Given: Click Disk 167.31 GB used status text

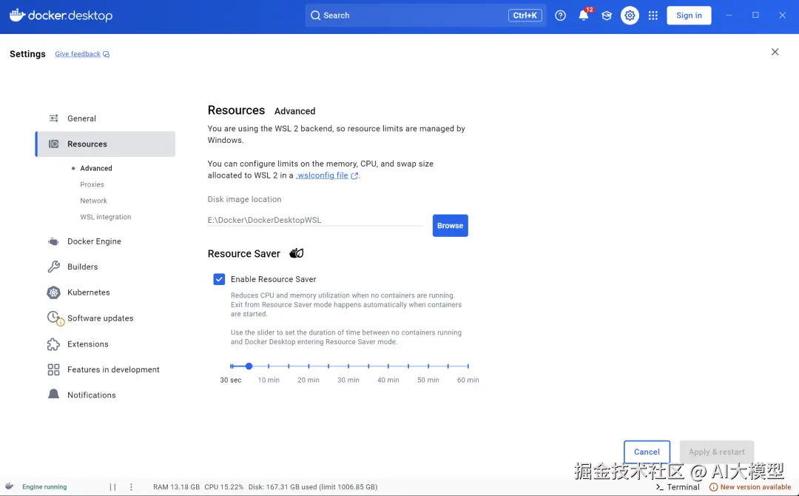Looking at the screenshot, I should coord(313,487).
